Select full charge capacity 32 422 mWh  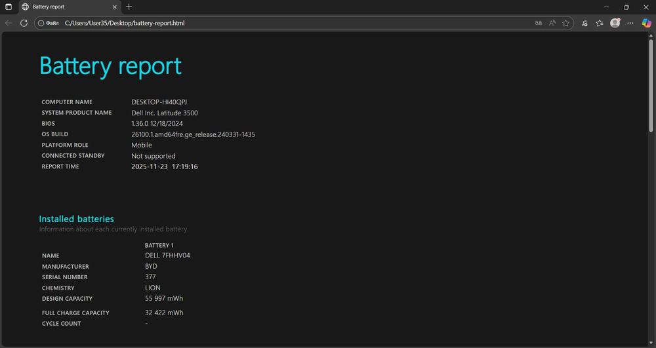coord(164,313)
